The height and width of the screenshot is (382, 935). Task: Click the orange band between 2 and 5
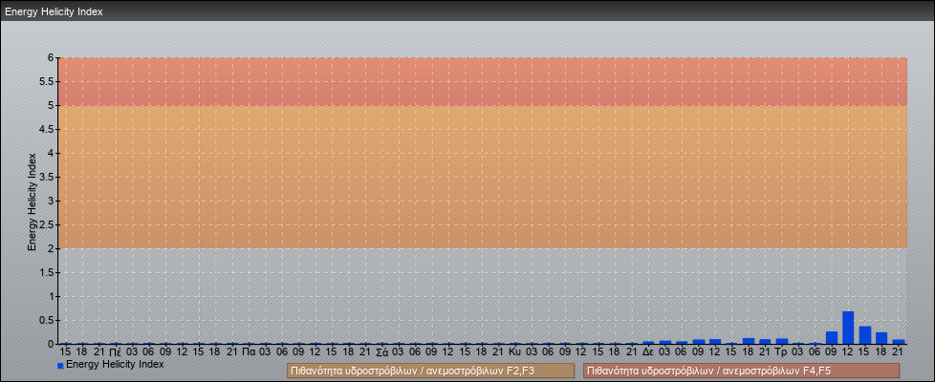tap(482, 177)
